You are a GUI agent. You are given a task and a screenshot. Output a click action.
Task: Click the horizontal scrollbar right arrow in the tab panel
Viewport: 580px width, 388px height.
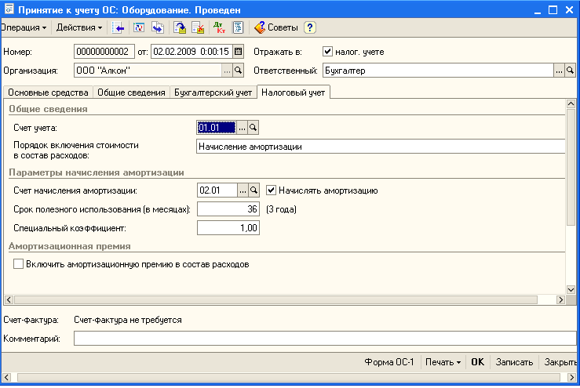point(560,299)
